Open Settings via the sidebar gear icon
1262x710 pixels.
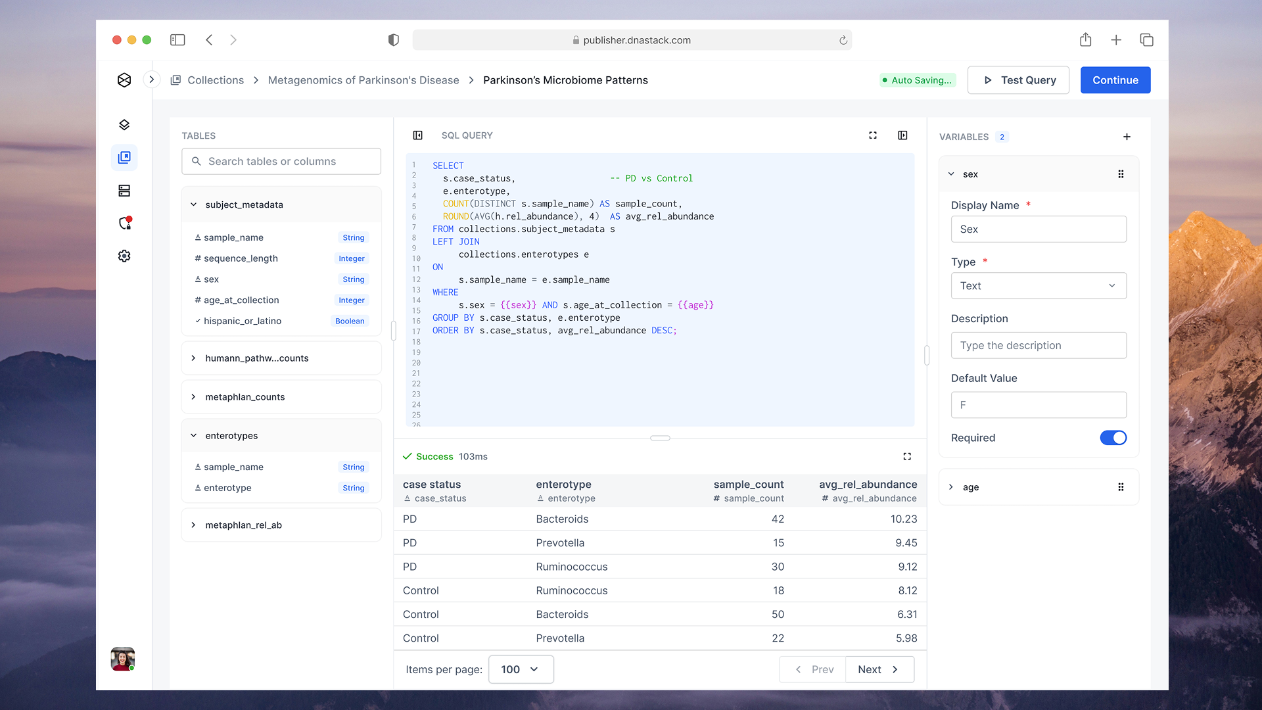click(124, 256)
